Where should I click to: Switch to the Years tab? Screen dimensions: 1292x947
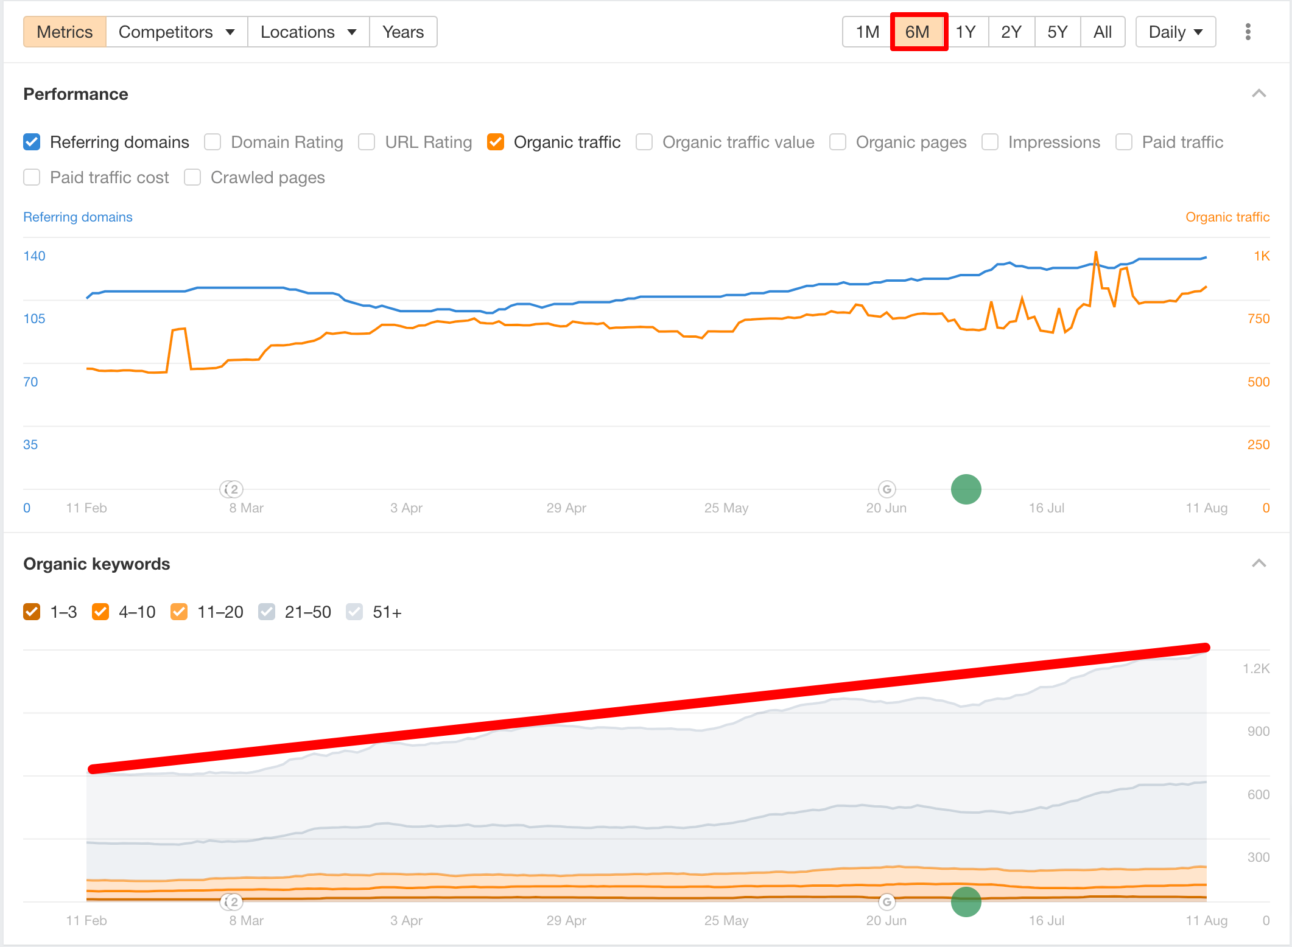(403, 32)
